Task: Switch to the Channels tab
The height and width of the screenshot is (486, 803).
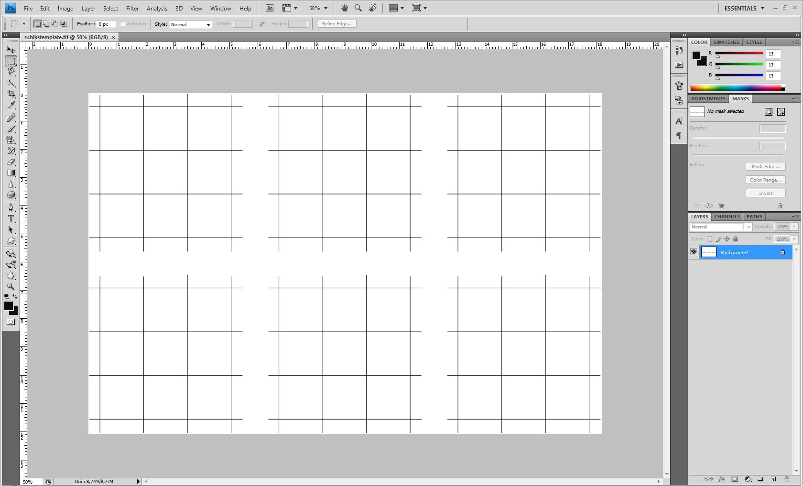Action: [727, 216]
